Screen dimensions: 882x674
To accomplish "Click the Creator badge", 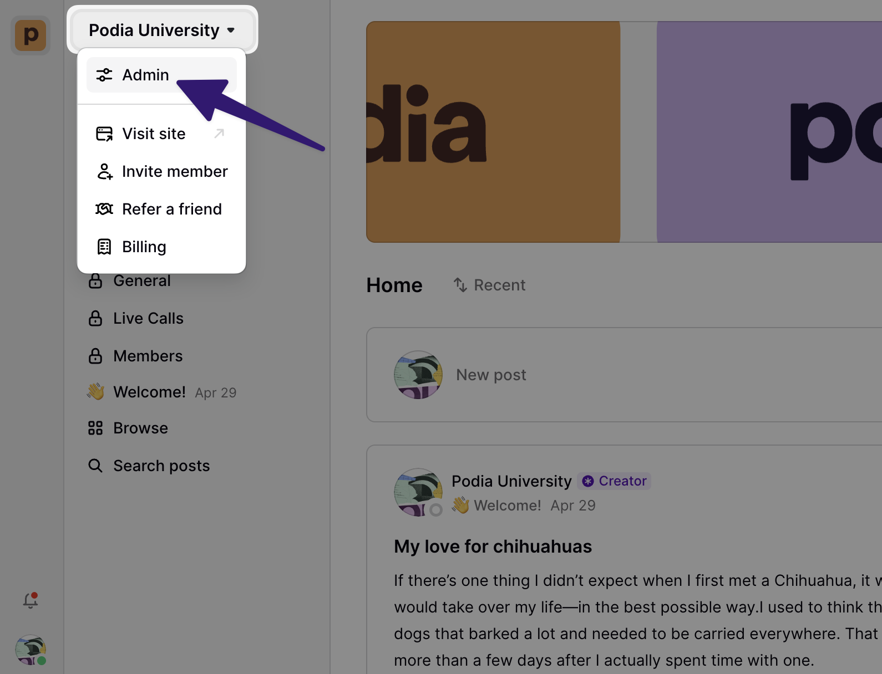I will 615,481.
